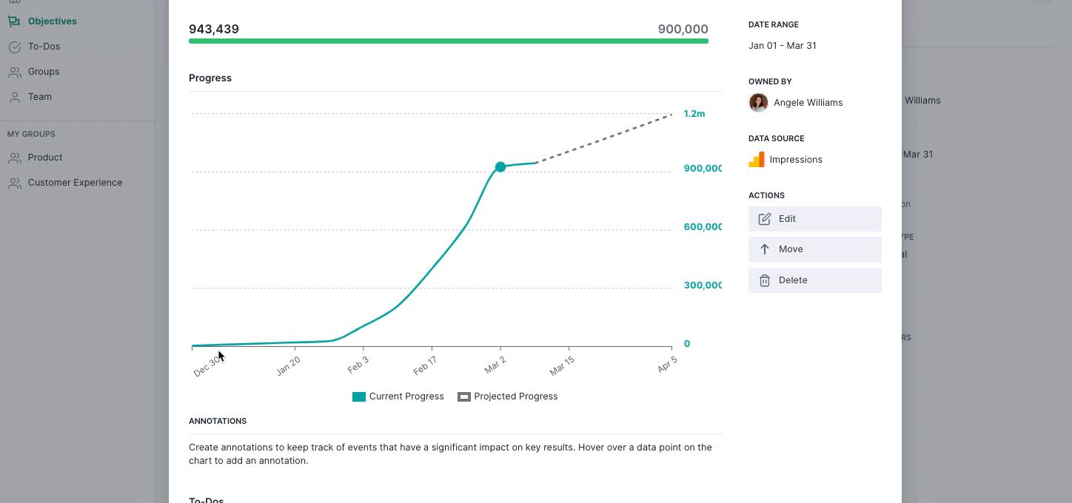Viewport: 1072px width, 503px height.
Task: Select the Customer Experience group
Action: click(75, 183)
